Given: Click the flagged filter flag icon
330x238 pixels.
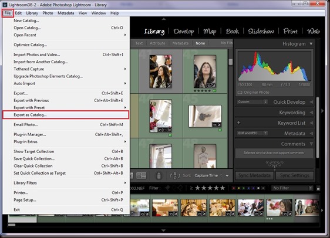Looking at the screenshot, I should pyautogui.click(x=168, y=188).
